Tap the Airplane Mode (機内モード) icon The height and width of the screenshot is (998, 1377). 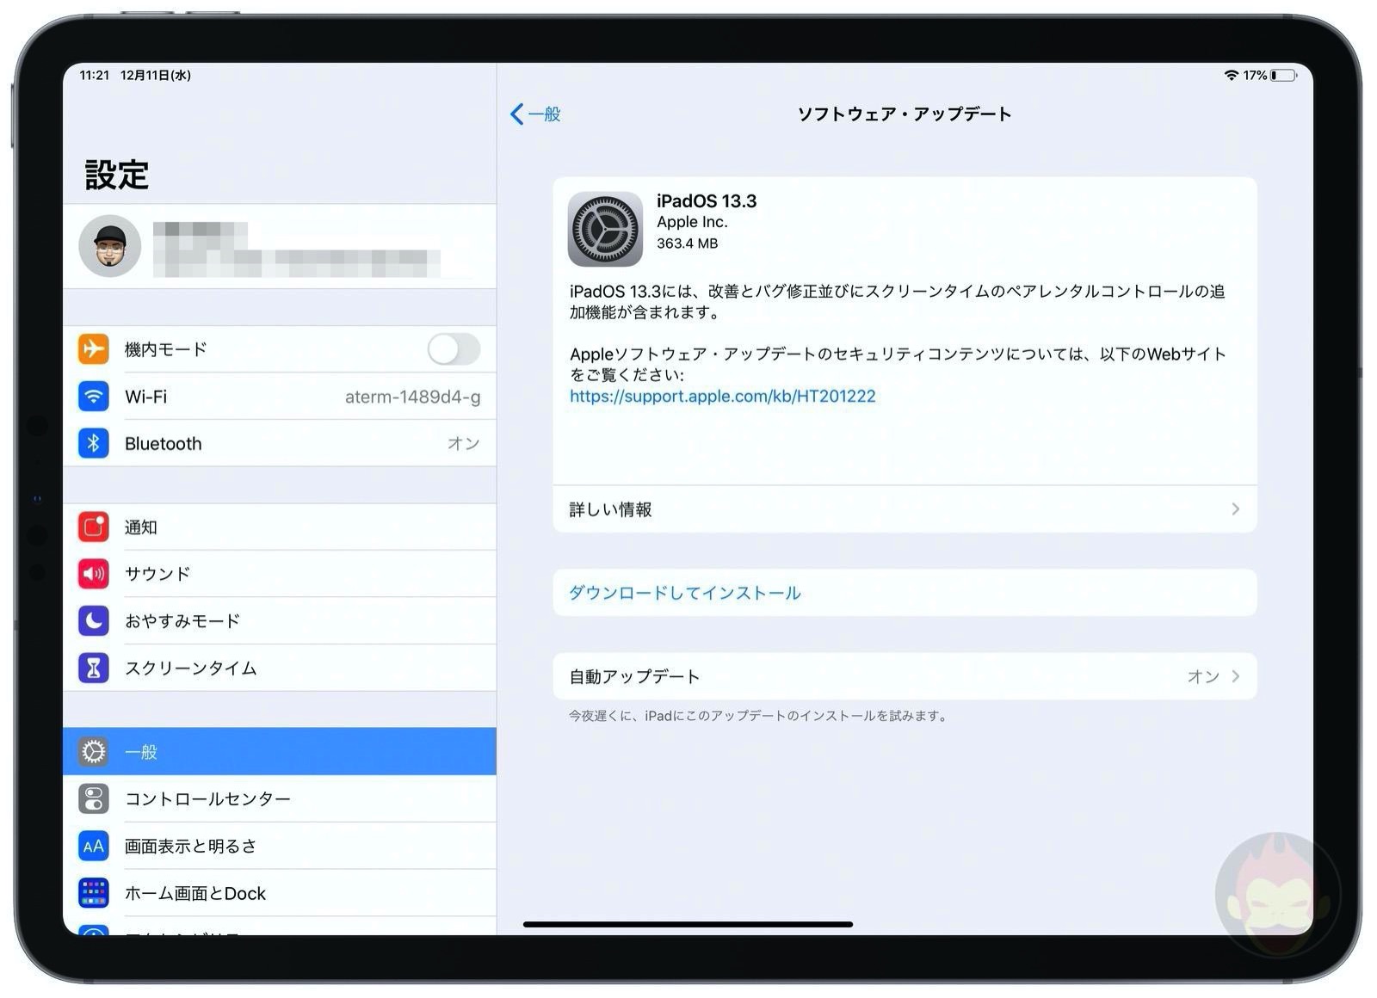tap(94, 349)
